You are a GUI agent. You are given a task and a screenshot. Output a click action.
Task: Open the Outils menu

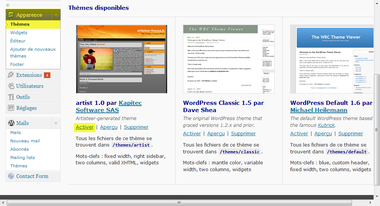(23, 97)
